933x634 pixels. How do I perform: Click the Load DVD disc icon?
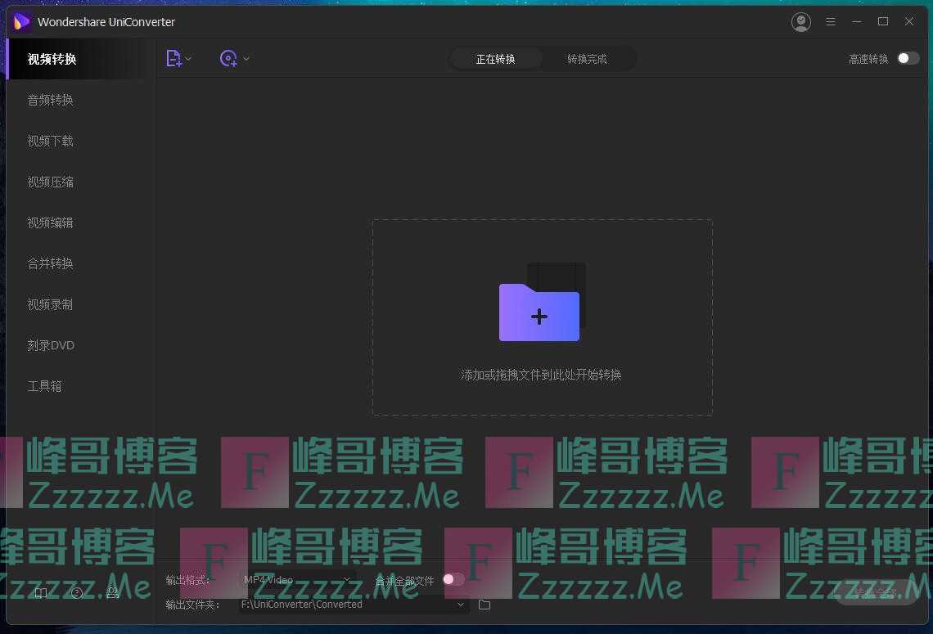pyautogui.click(x=228, y=58)
